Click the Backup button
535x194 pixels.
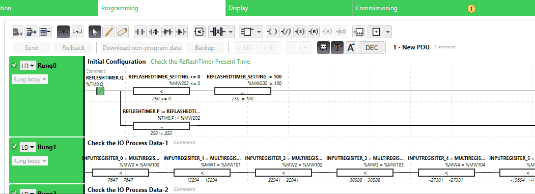click(205, 48)
